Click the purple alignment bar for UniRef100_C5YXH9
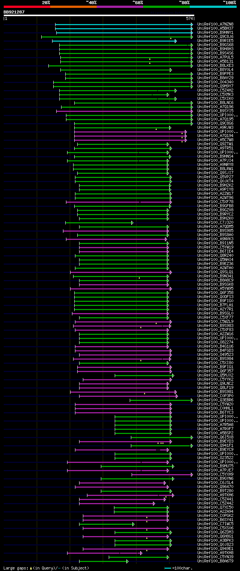This screenshot has height=571, width=240. (162, 475)
